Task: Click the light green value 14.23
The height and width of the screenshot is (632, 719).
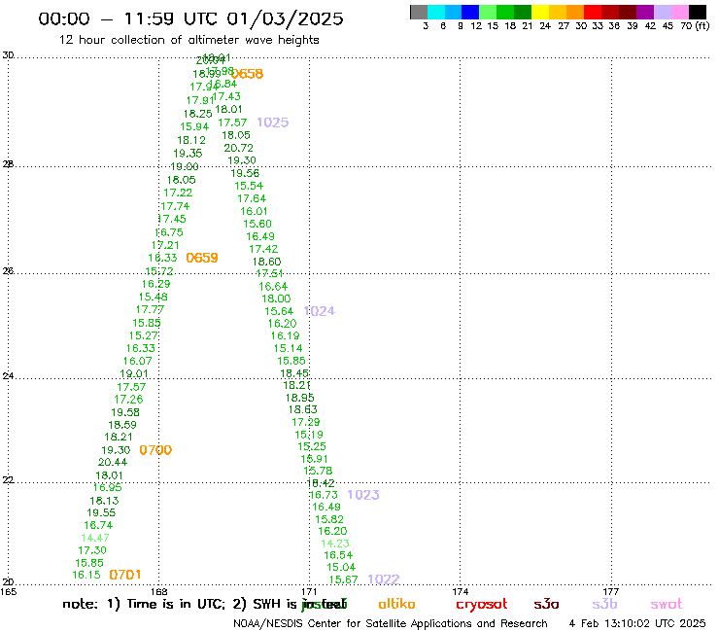Action: [335, 544]
